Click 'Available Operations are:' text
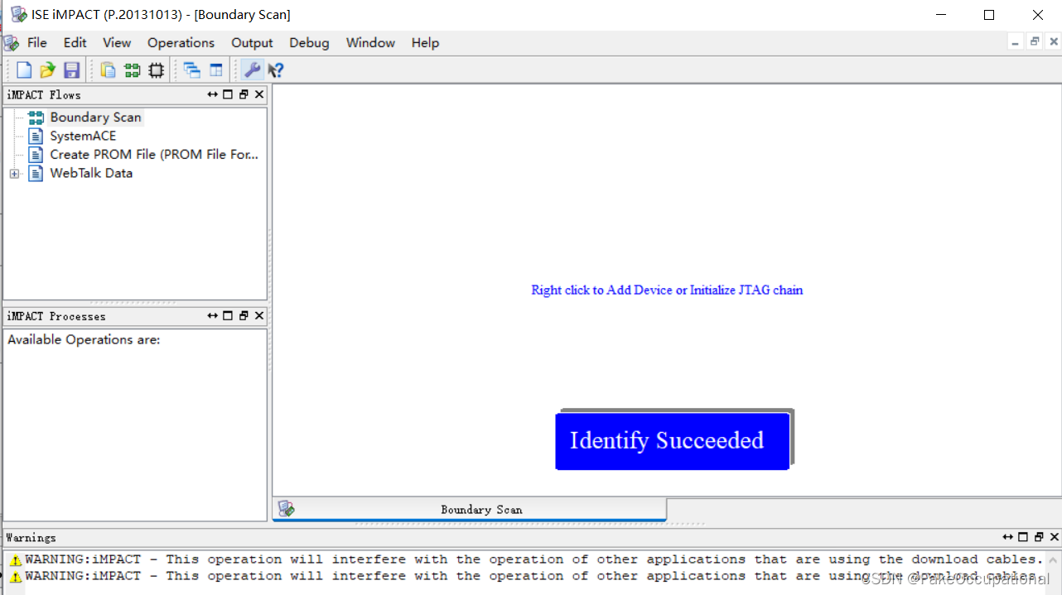Viewport: 1062px width, 595px height. click(84, 339)
